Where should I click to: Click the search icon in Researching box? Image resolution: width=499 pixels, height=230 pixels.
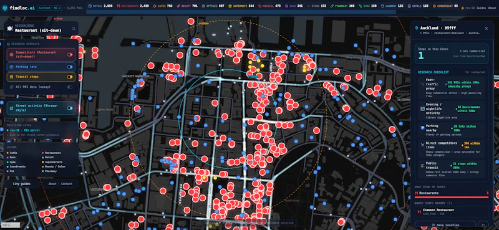click(74, 28)
